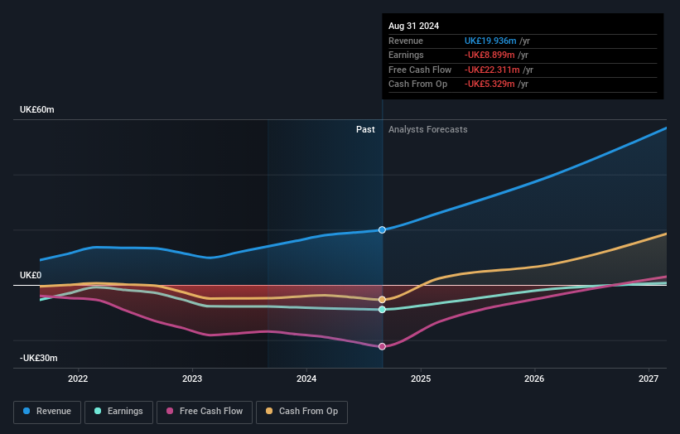
Task: Toggle the Free Cash Flow legend button
Action: tap(205, 412)
